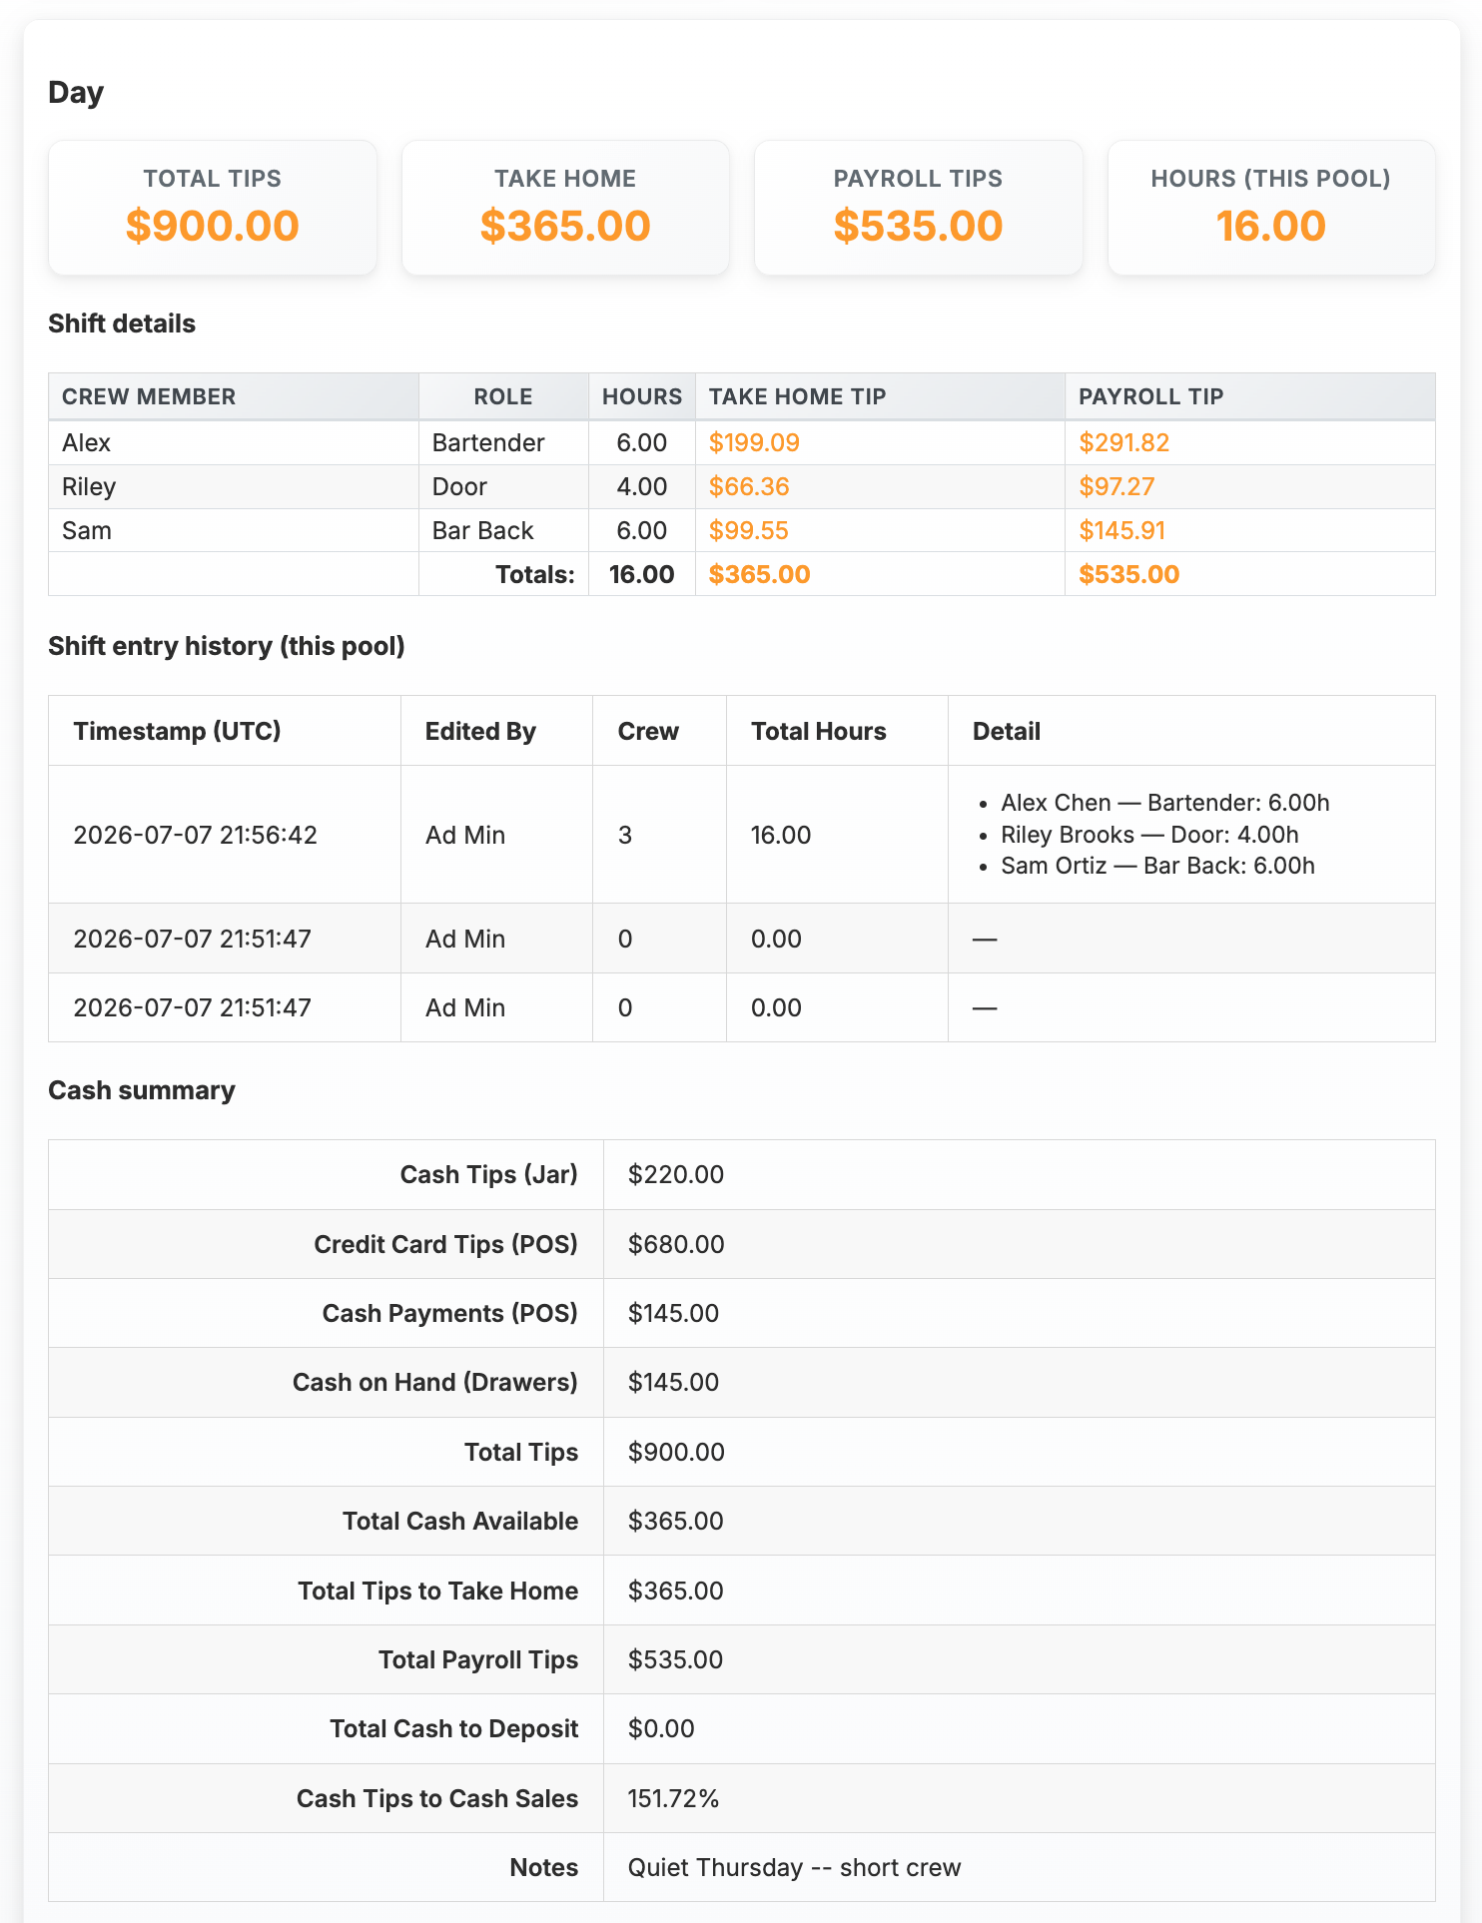Click Sam's payroll tip $145.91
This screenshot has height=1923, width=1482.
tap(1121, 530)
